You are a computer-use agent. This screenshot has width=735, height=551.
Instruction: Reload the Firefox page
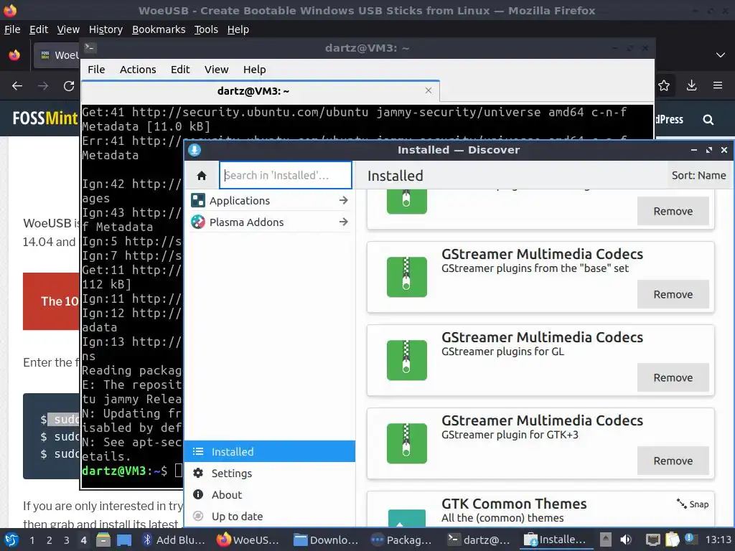pos(69,86)
